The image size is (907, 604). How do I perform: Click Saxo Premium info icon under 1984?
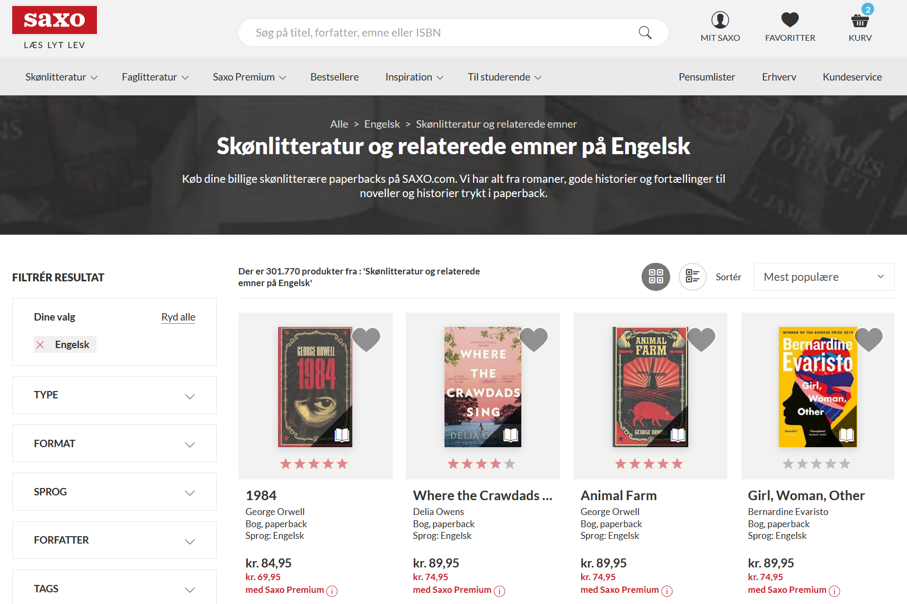332,591
